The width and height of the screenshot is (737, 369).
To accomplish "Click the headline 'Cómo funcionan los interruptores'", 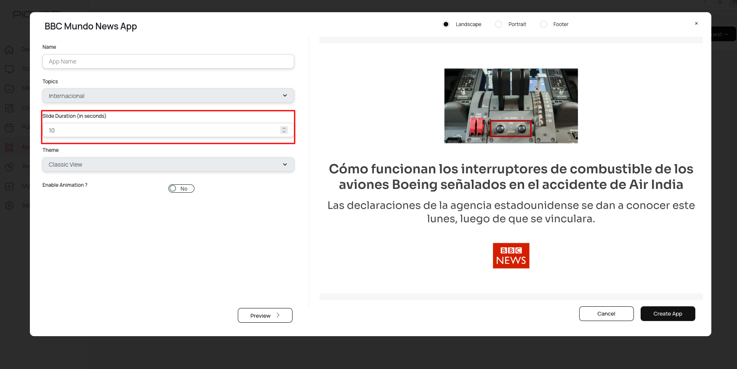I will click(x=511, y=177).
